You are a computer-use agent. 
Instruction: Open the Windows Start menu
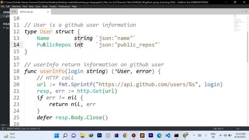tap(56, 135)
